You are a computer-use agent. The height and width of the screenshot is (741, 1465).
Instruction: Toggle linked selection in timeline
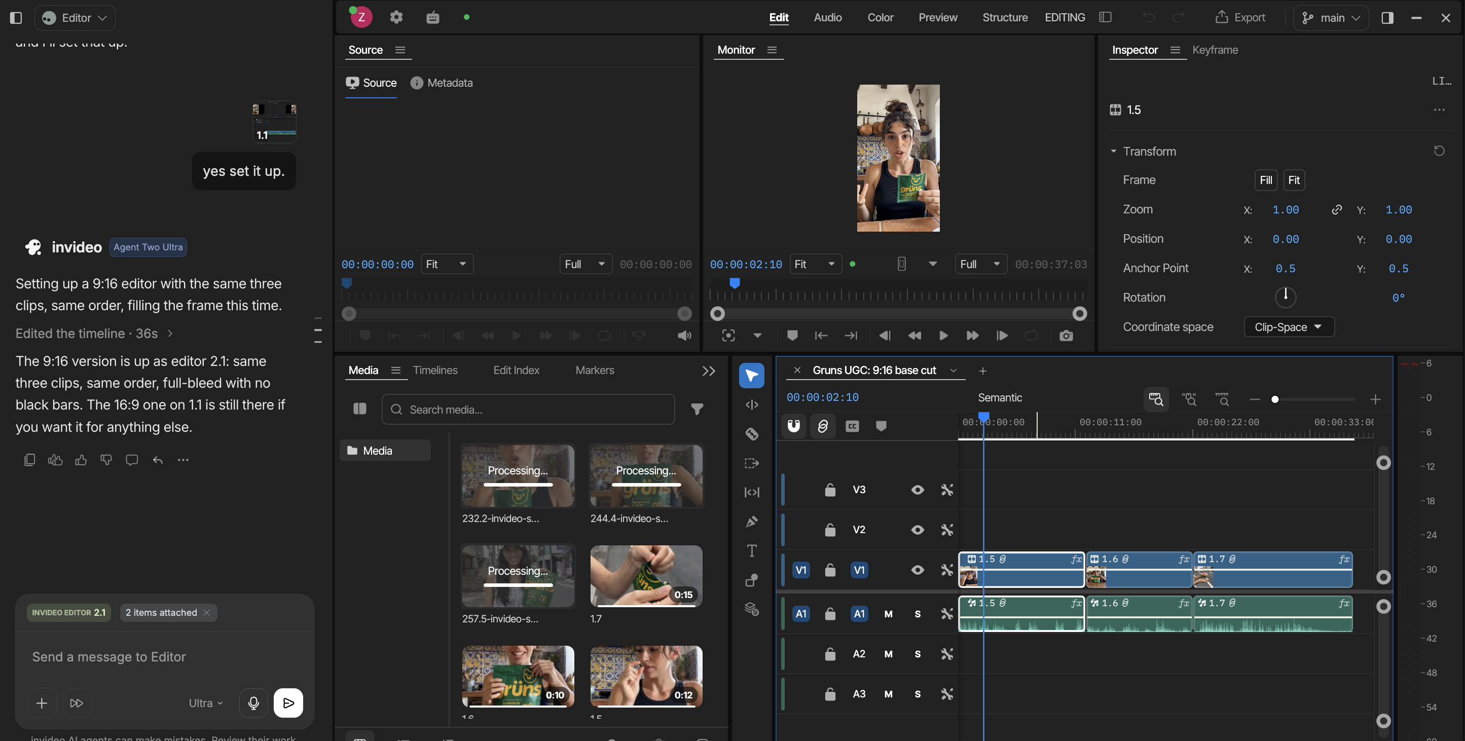(822, 426)
